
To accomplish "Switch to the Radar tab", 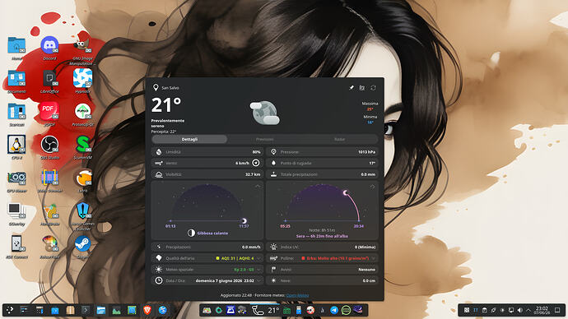I will pyautogui.click(x=339, y=139).
